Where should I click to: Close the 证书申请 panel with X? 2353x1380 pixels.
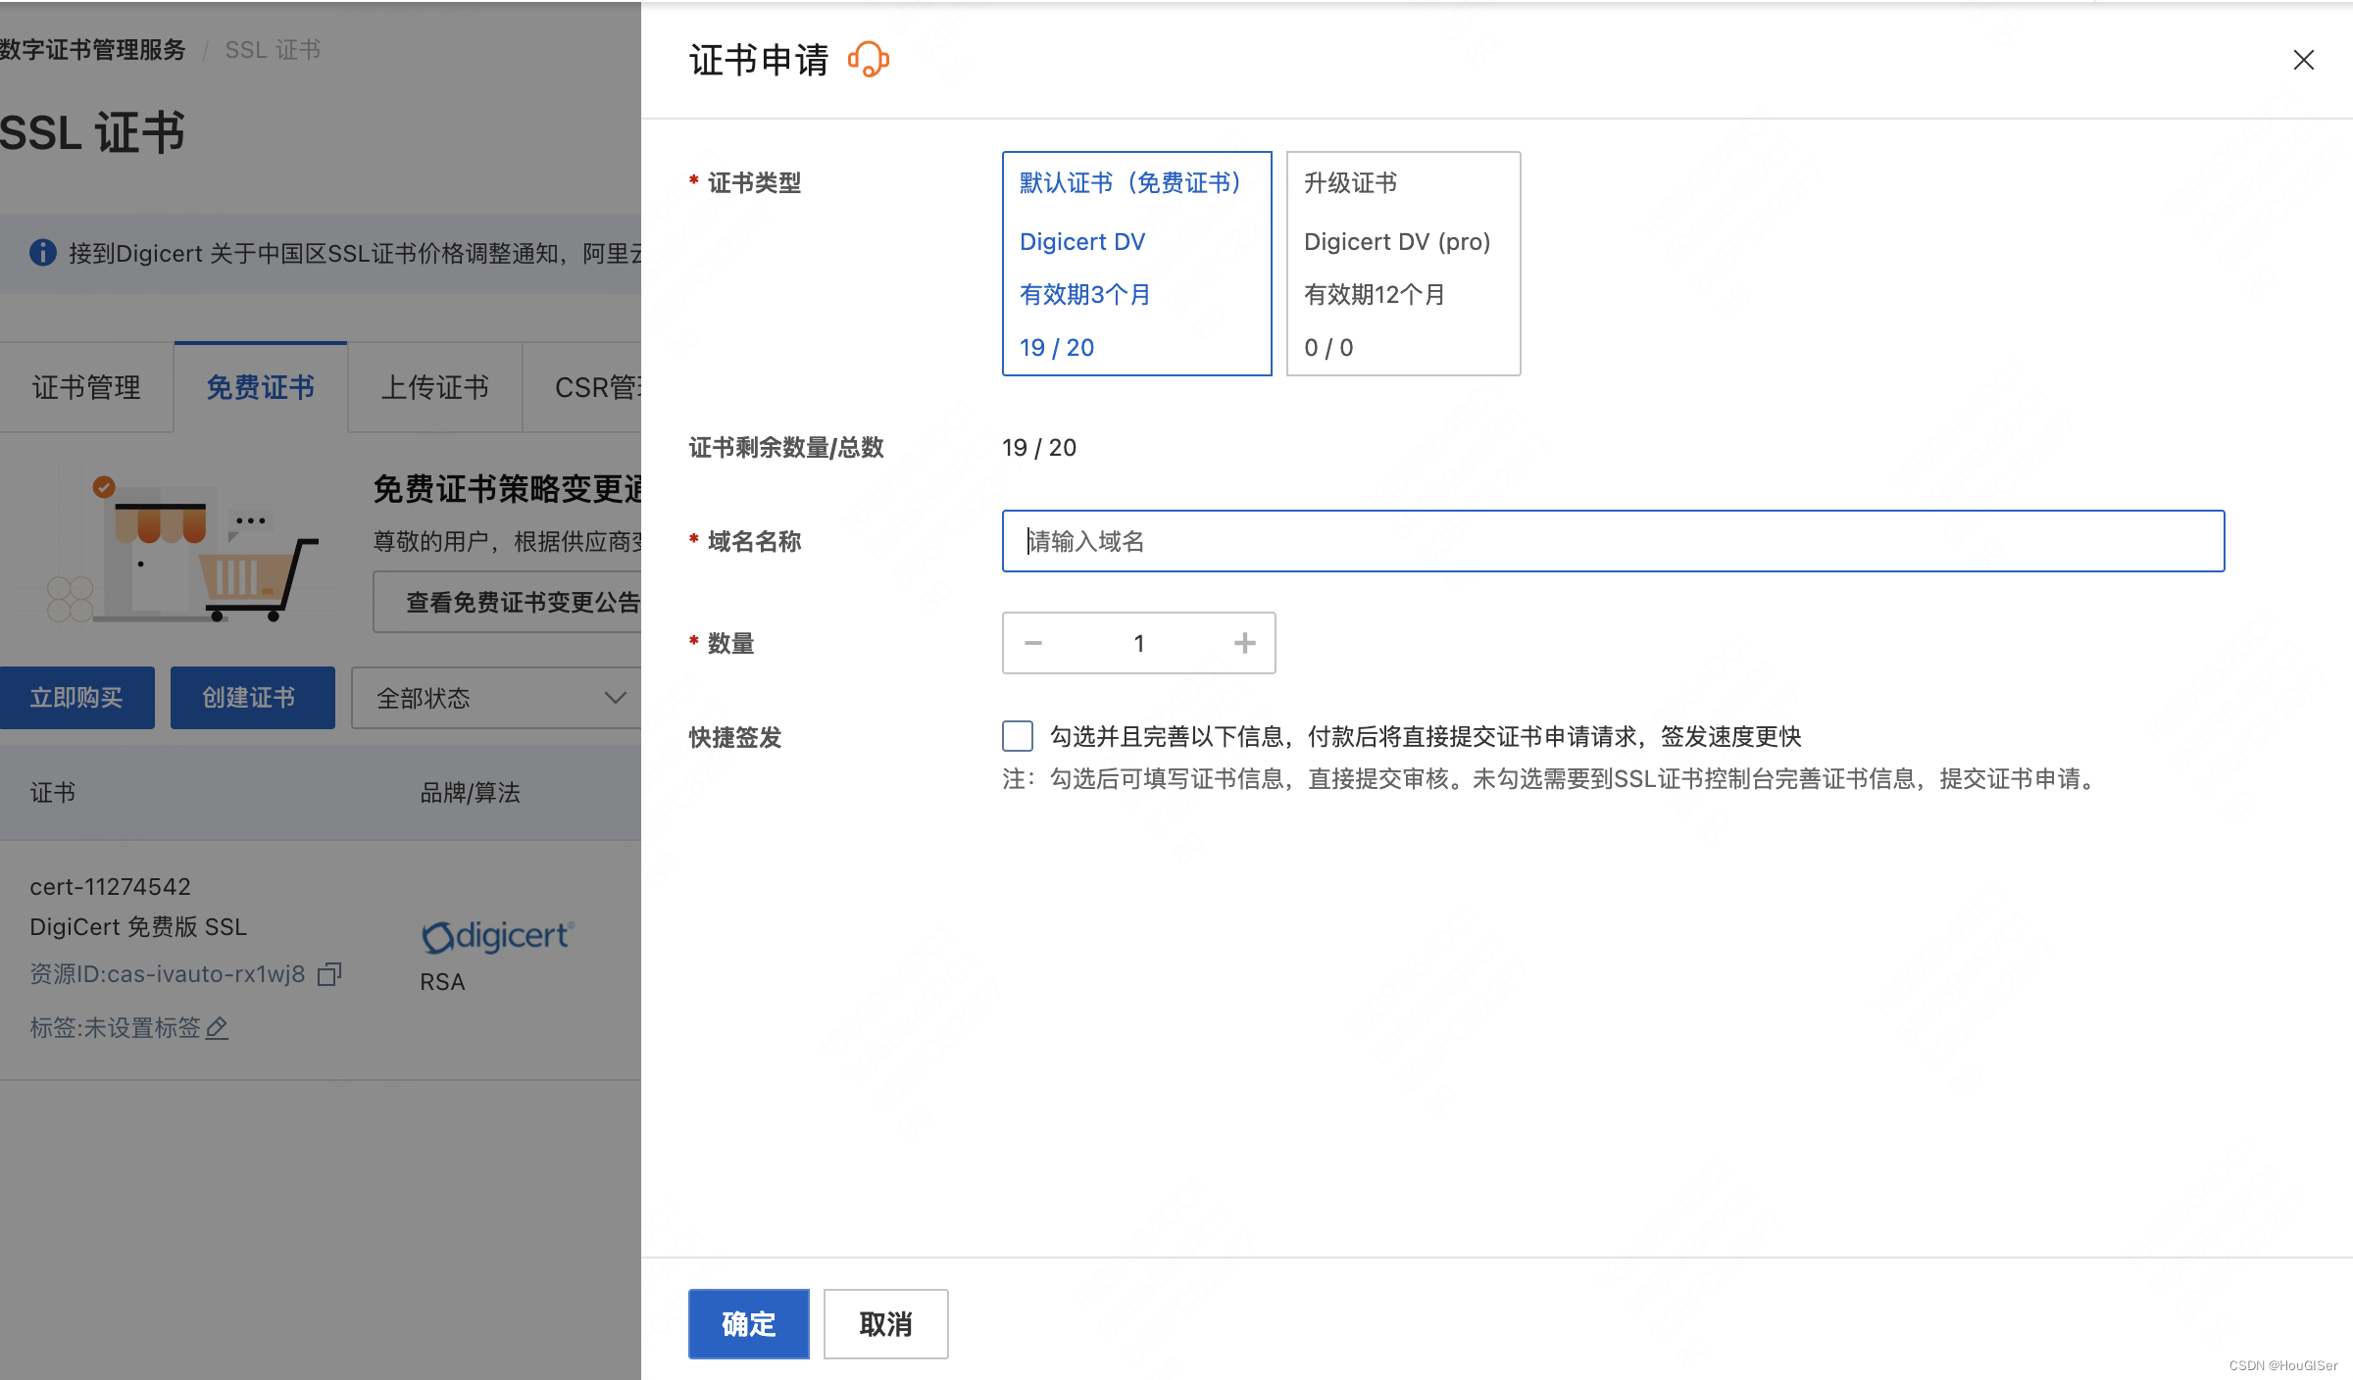2303,60
